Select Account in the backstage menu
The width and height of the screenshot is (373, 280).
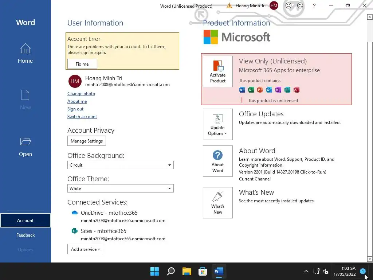(x=25, y=221)
